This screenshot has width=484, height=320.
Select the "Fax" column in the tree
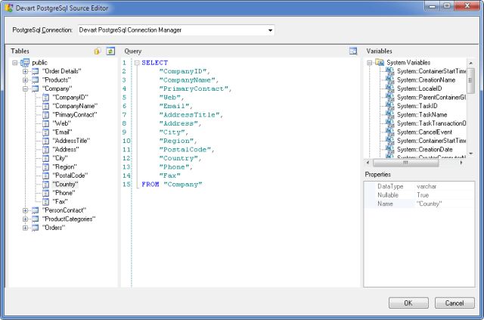pos(60,201)
